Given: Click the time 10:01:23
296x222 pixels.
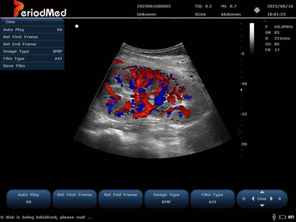Looking at the screenshot, I should tap(276, 14).
